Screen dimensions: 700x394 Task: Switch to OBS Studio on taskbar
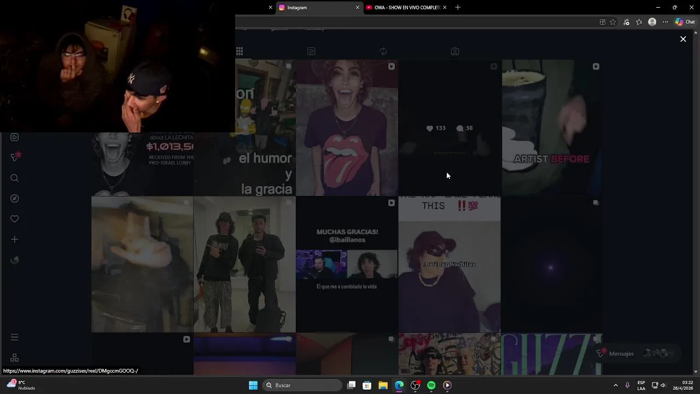(x=415, y=385)
